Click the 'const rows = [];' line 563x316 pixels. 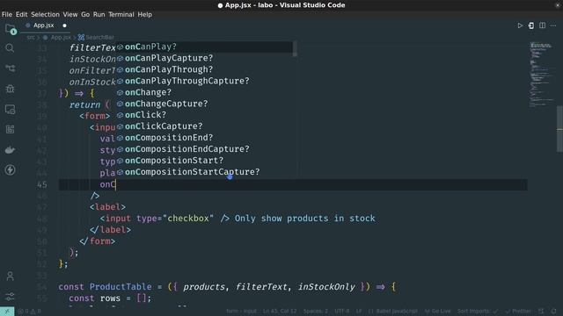[110, 298]
